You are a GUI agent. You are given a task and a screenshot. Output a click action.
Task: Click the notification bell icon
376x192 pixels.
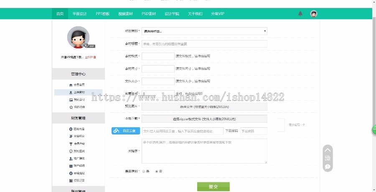coord(300,14)
